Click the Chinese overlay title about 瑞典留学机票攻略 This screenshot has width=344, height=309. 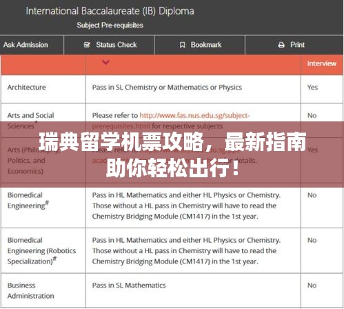(172, 154)
